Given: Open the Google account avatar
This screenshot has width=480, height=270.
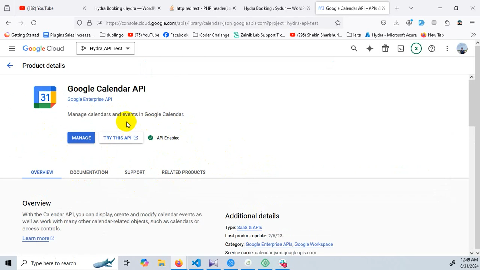Looking at the screenshot, I should click(x=462, y=49).
